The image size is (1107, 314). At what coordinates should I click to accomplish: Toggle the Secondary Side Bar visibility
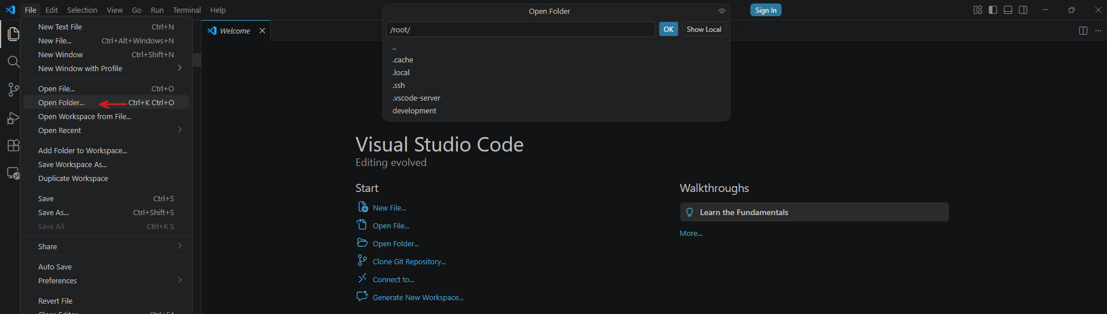(1023, 10)
